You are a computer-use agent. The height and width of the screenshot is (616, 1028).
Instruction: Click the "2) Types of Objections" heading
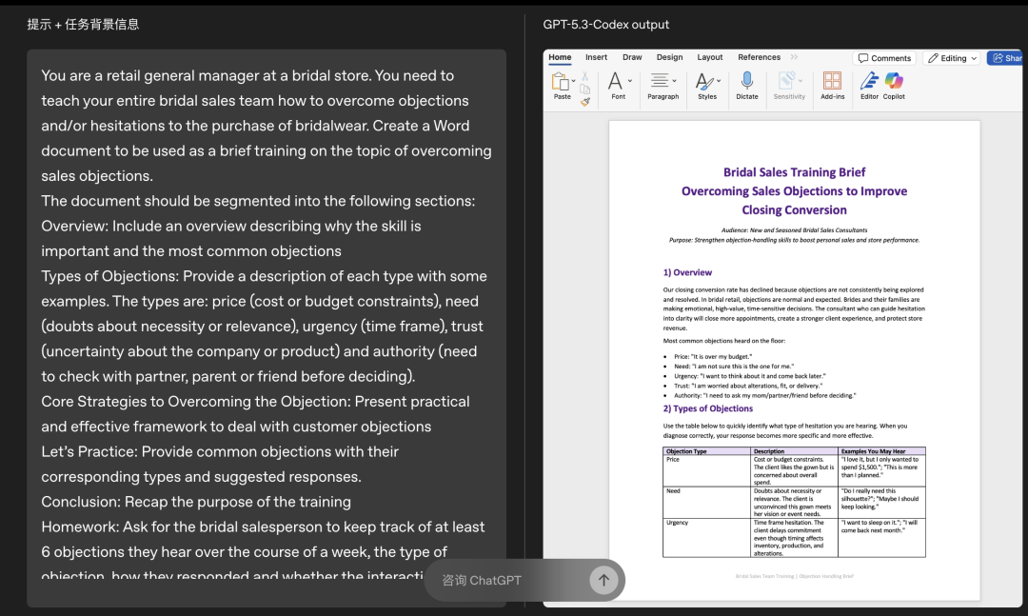point(707,408)
